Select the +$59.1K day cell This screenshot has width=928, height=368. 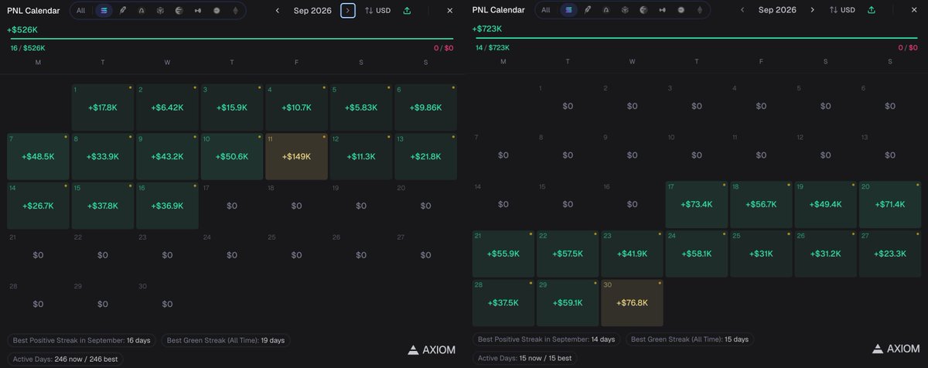568,302
